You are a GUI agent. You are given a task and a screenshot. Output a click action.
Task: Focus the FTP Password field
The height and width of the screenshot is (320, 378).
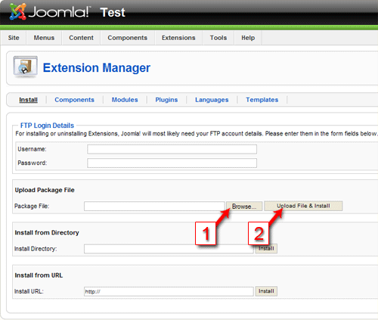coord(172,163)
